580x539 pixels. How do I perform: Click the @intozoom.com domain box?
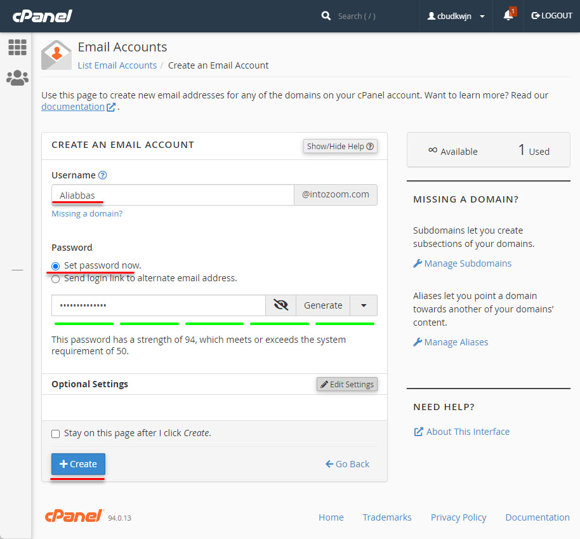click(336, 195)
